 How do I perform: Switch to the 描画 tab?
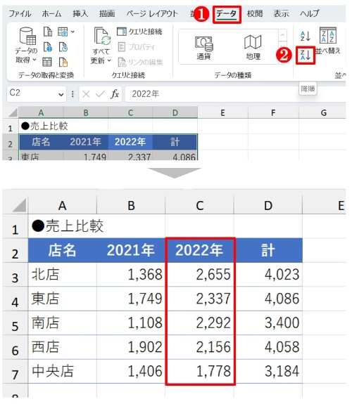(x=107, y=13)
